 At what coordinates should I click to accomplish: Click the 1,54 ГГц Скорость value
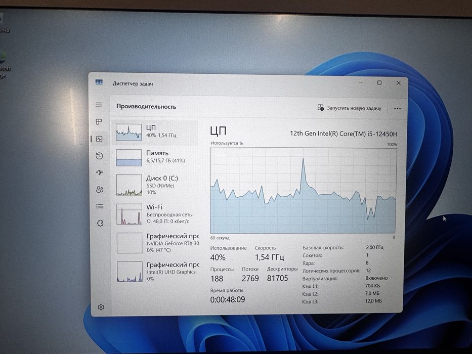click(x=270, y=257)
